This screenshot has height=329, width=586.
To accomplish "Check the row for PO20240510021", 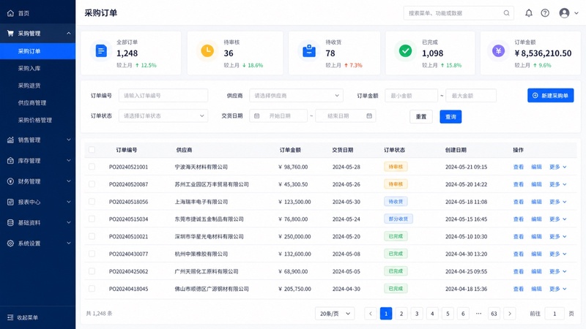I will [x=92, y=236].
